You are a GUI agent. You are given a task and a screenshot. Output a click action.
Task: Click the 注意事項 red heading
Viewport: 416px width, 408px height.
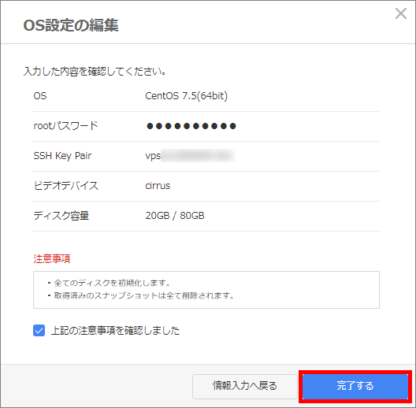point(52,258)
